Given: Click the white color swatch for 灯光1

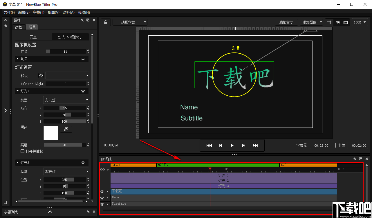Looking at the screenshot, I should [x=51, y=133].
